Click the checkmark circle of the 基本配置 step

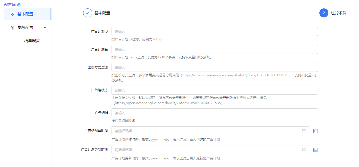point(88,13)
